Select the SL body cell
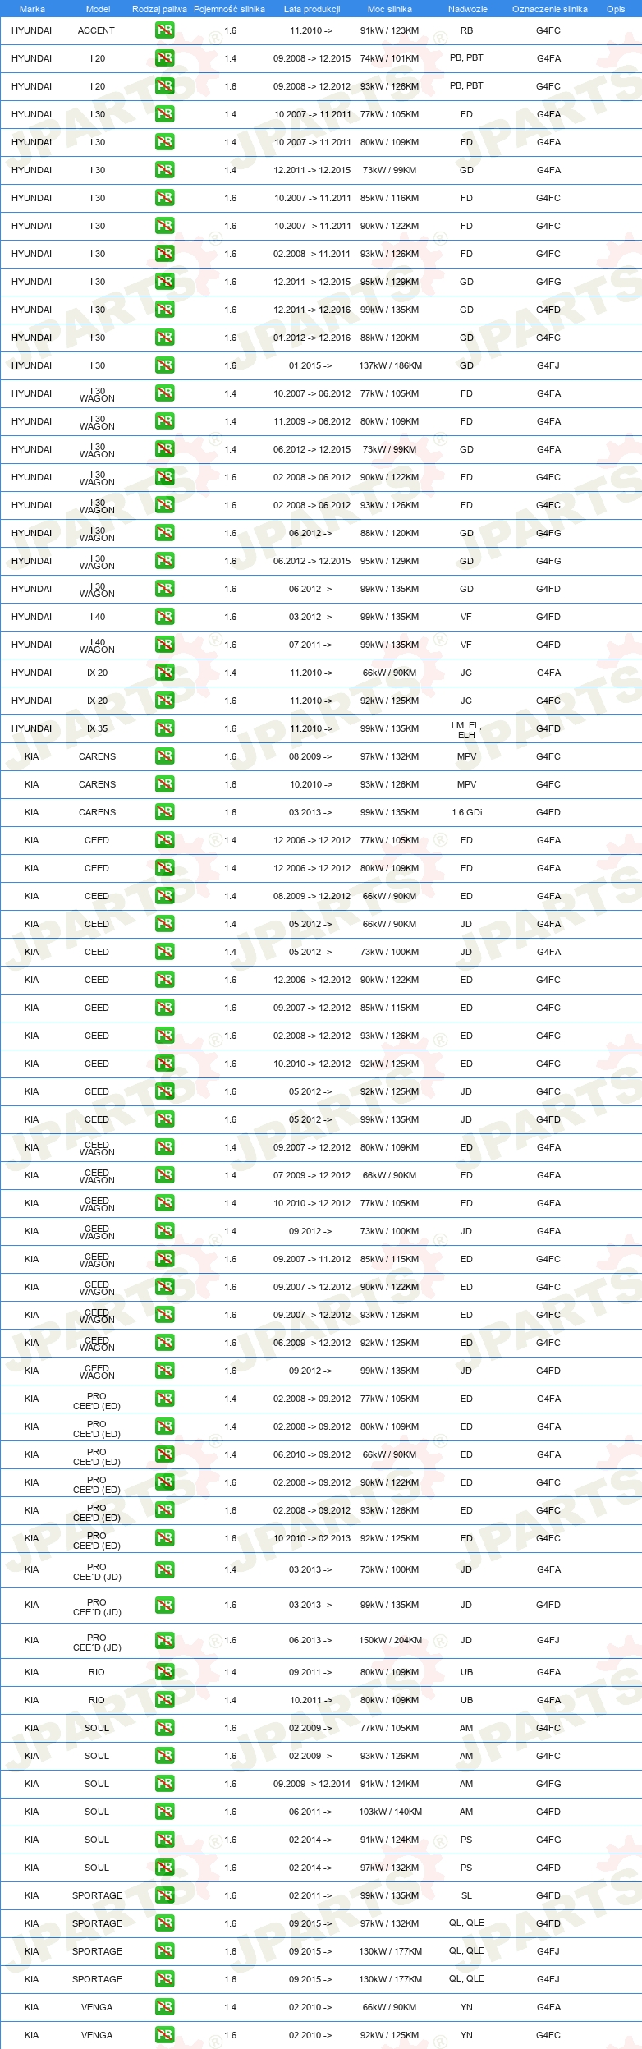Image resolution: width=642 pixels, height=2049 pixels. coord(466,1895)
